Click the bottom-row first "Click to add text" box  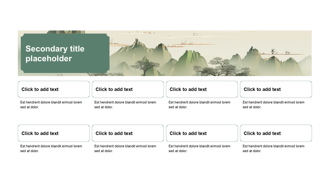pyautogui.click(x=54, y=133)
